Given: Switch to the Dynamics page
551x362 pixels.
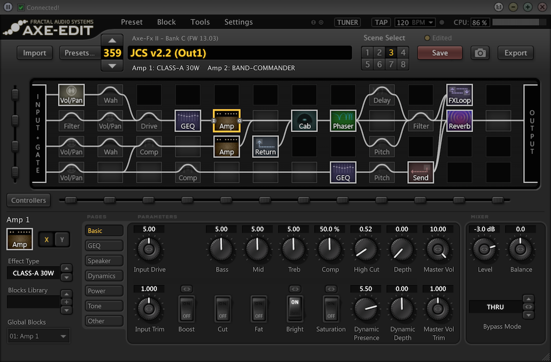Looking at the screenshot, I should point(104,276).
